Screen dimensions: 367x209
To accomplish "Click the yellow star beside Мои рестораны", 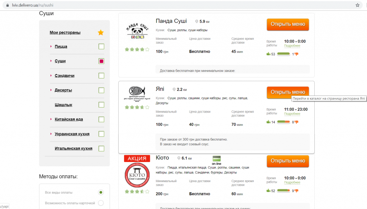I will click(101, 33).
